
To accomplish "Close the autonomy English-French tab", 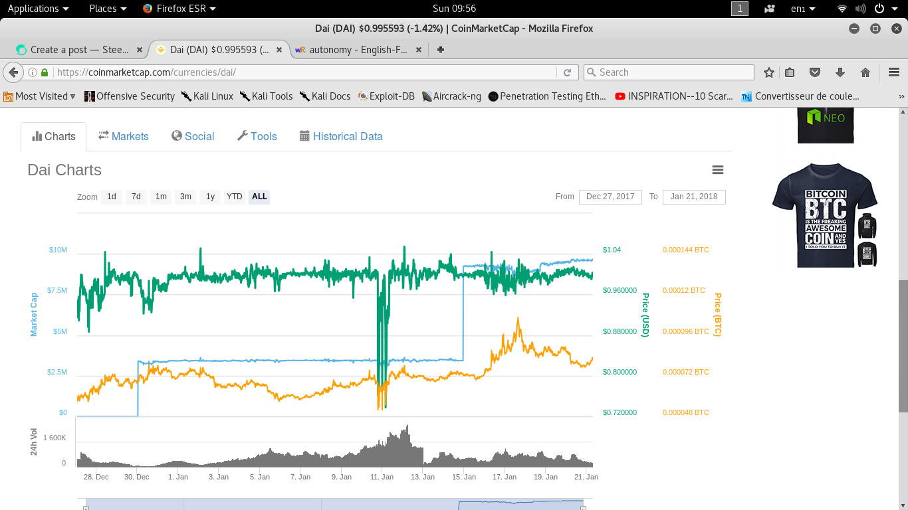I will 419,50.
